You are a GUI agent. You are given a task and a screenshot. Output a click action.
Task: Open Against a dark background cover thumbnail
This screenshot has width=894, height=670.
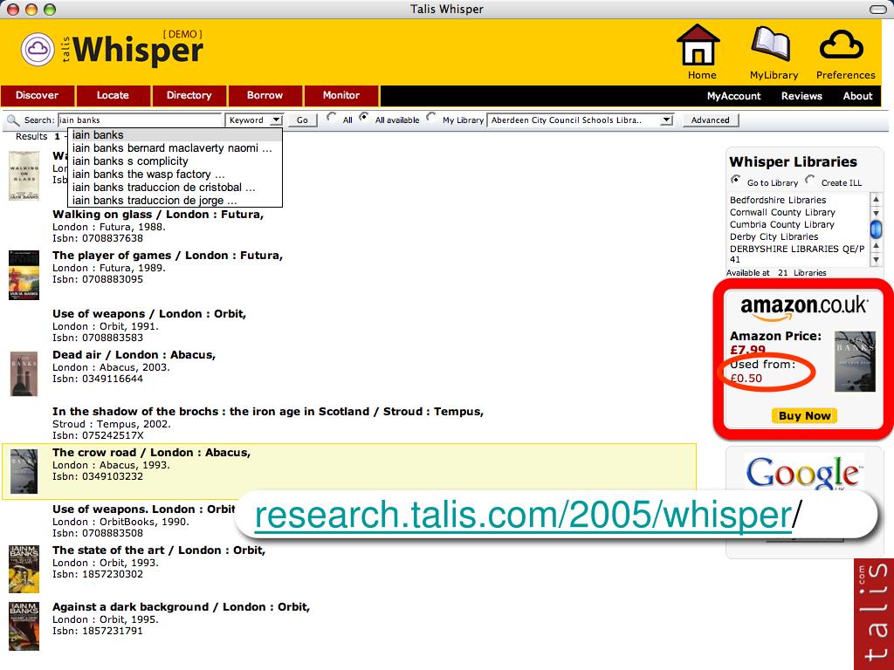click(x=24, y=626)
